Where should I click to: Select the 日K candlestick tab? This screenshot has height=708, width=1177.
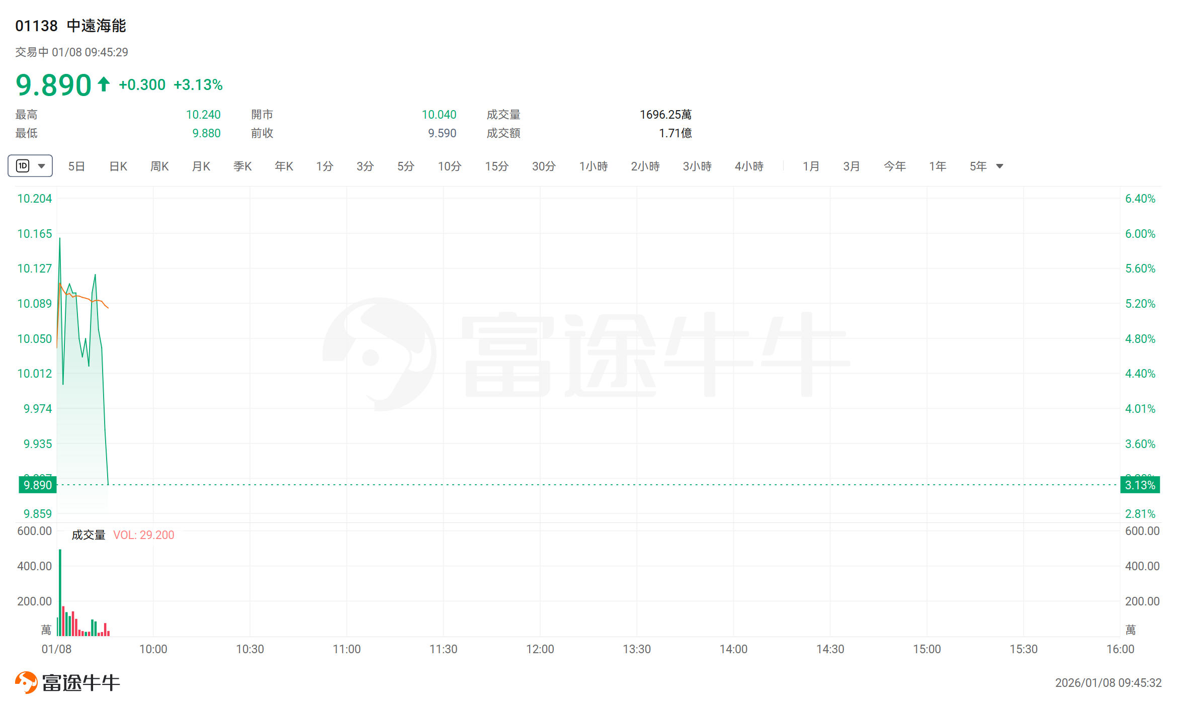[118, 166]
